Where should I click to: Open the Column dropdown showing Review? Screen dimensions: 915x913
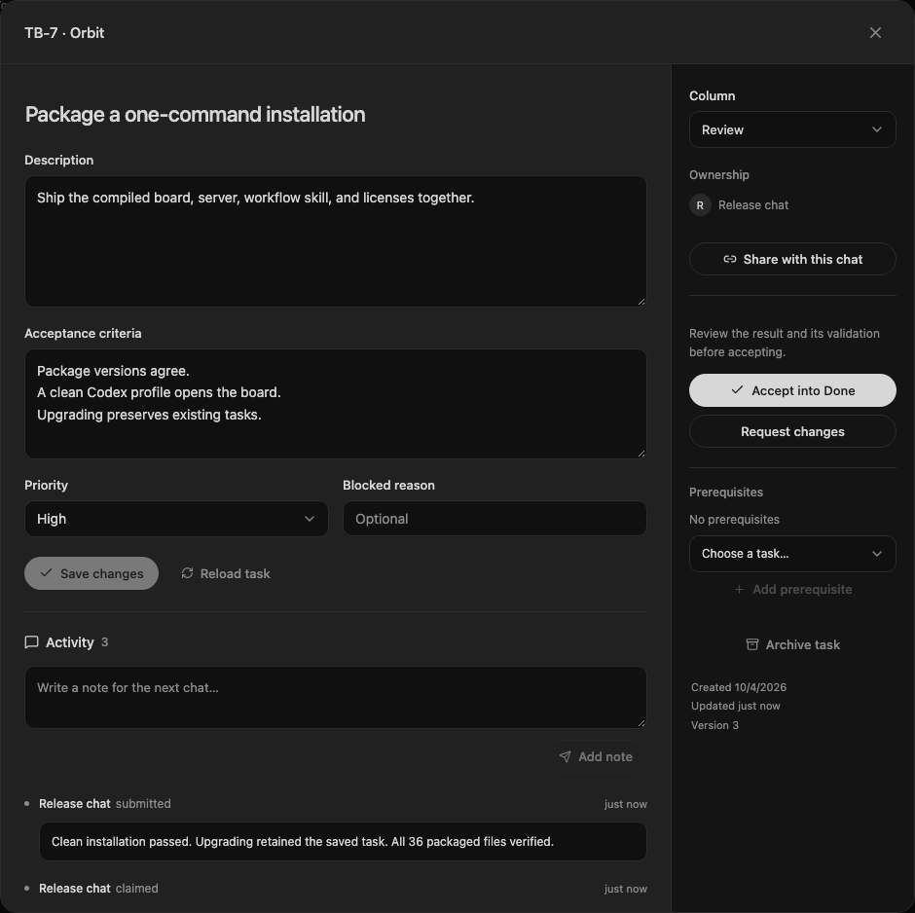(x=792, y=129)
